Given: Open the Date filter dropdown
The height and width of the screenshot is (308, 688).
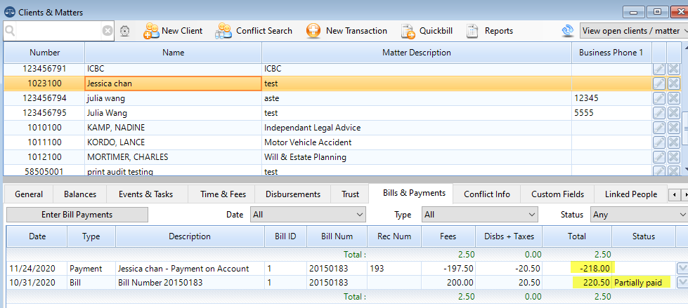Looking at the screenshot, I should (308, 215).
